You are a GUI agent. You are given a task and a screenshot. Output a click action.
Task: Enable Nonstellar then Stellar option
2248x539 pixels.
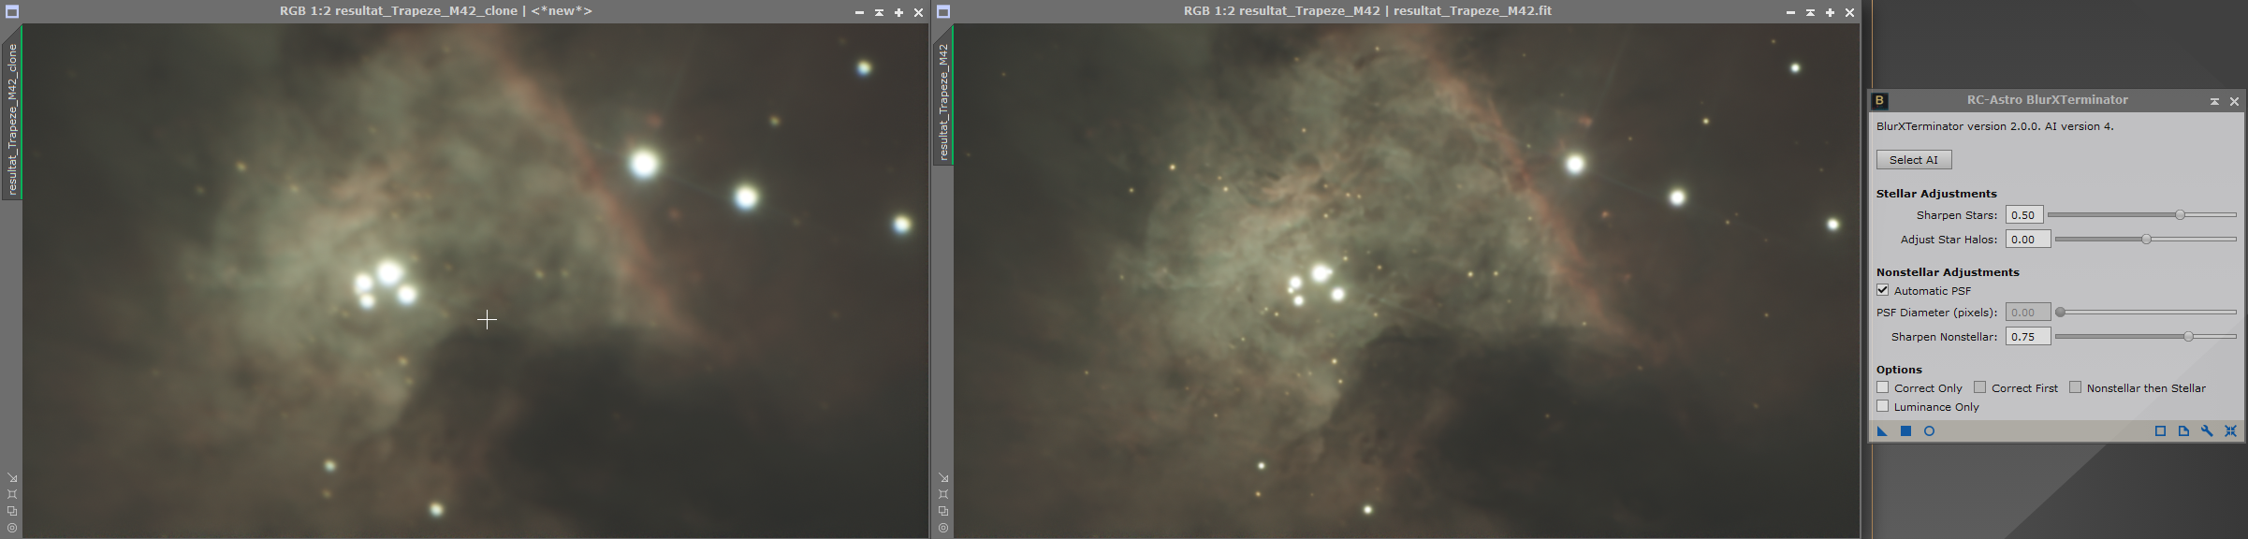[x=2075, y=387]
